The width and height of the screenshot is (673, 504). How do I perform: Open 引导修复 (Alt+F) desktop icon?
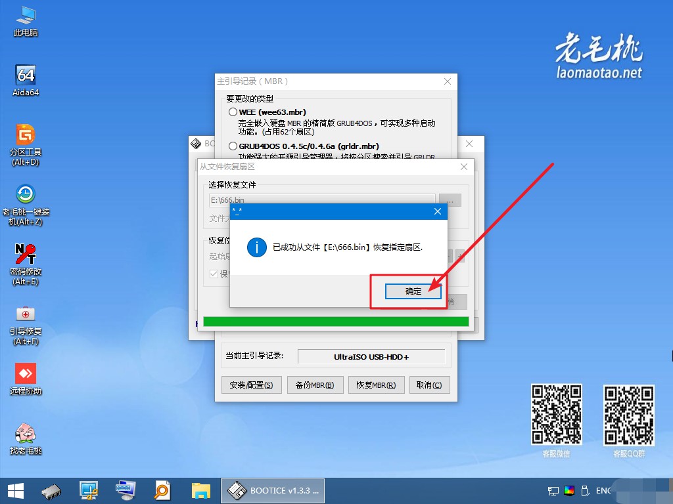click(26, 325)
